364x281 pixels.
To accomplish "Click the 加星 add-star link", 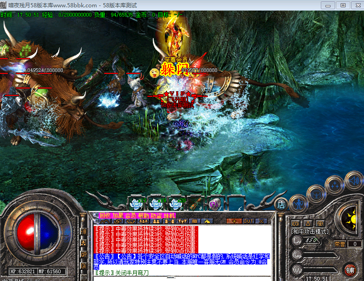I will (118, 215).
